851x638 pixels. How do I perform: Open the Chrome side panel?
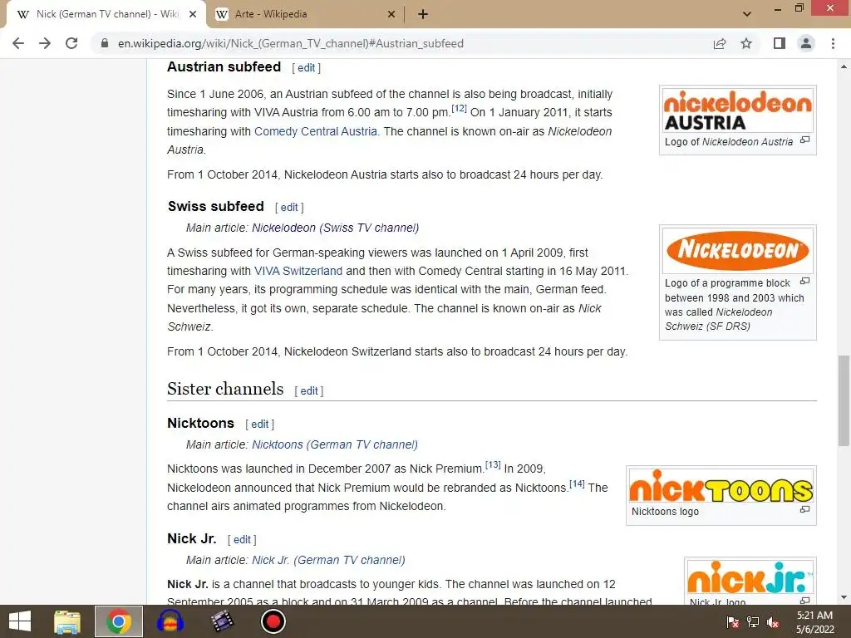point(780,43)
